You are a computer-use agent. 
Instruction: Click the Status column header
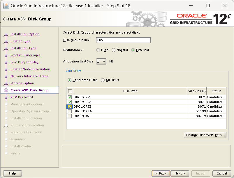pos(217,91)
